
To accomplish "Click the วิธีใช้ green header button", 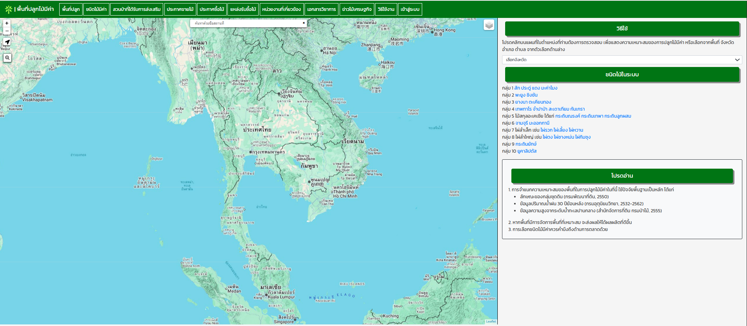I will pos(622,28).
